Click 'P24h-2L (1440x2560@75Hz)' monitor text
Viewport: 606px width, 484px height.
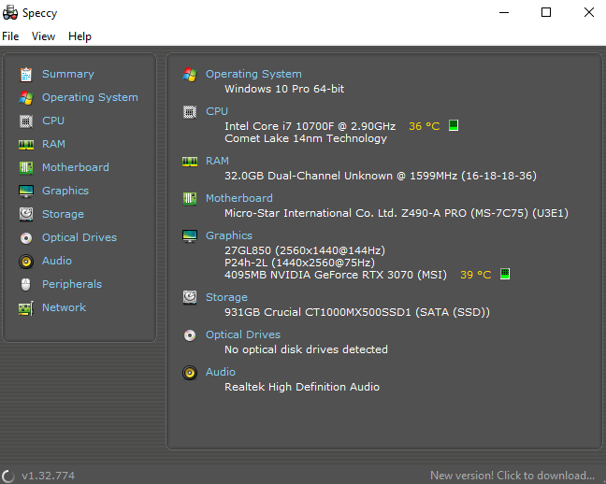[x=299, y=263]
